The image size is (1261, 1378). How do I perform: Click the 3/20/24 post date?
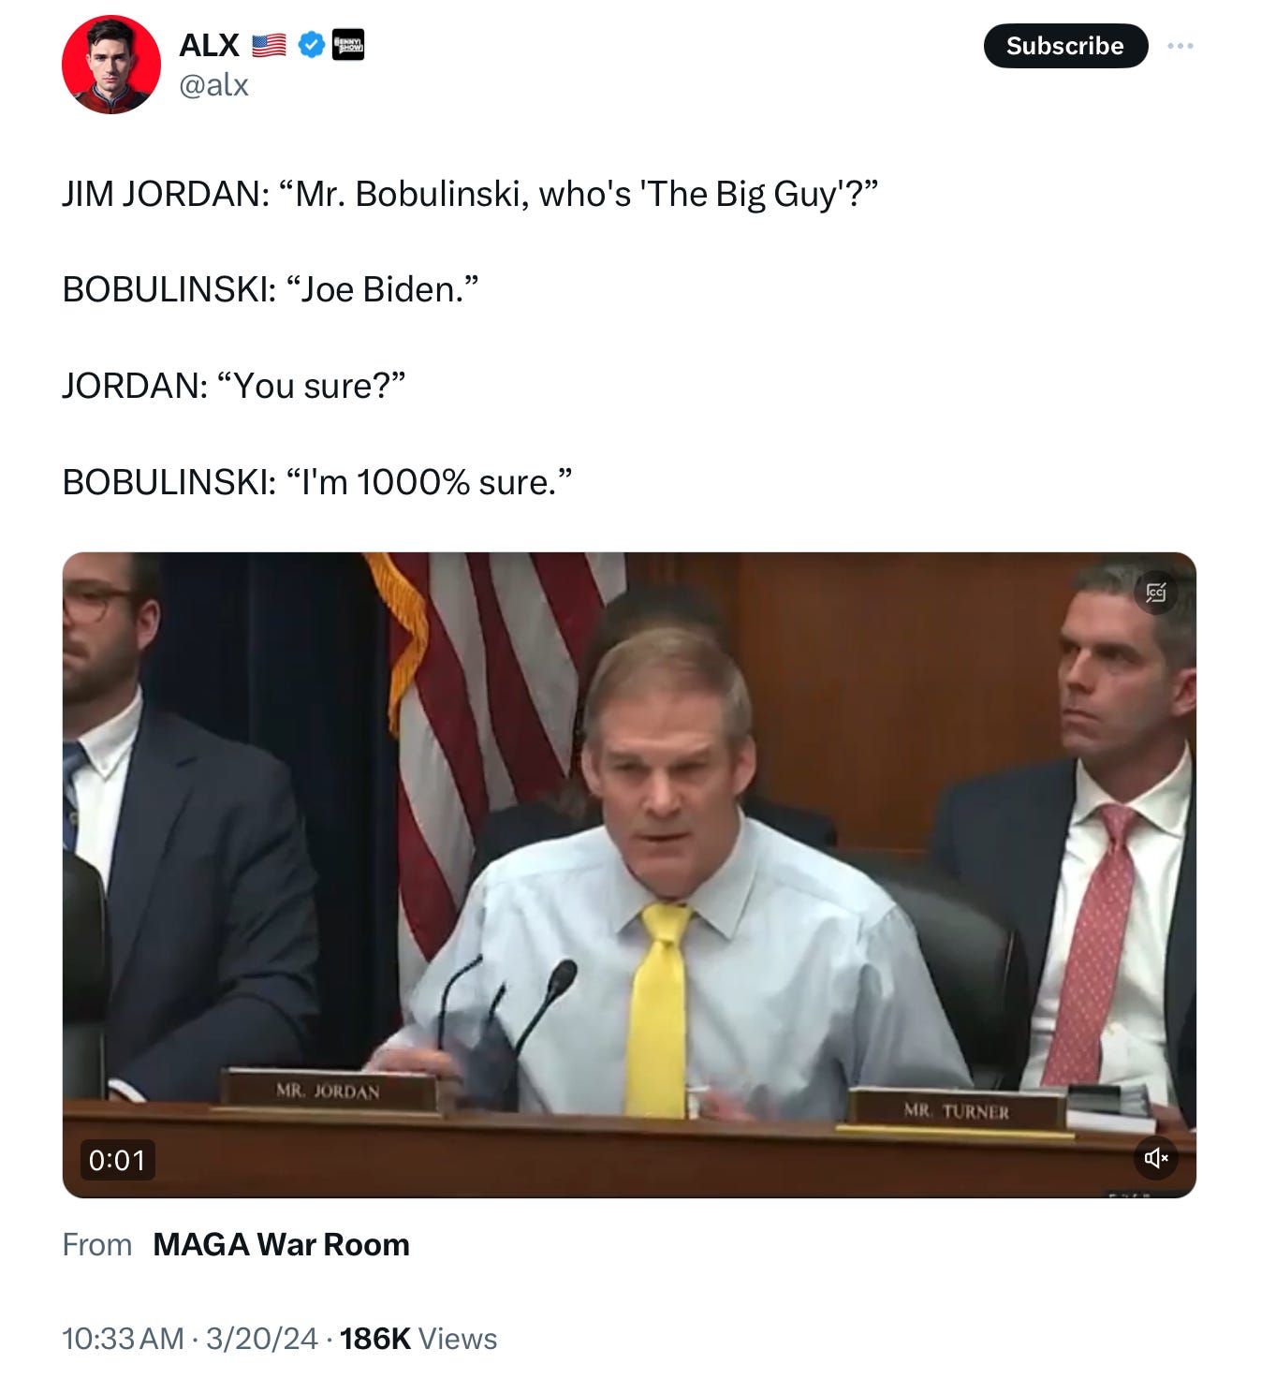click(x=262, y=1339)
